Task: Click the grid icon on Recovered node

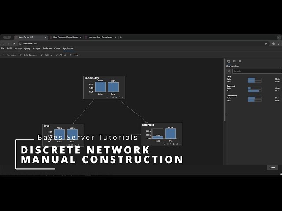Action: [167, 144]
